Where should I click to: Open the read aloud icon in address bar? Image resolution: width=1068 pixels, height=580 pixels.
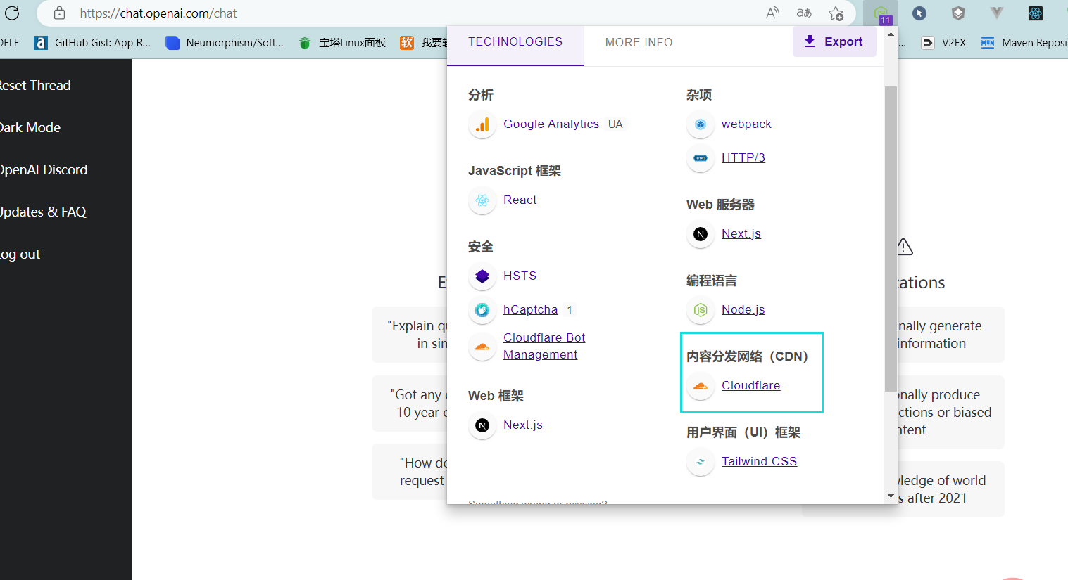click(772, 13)
